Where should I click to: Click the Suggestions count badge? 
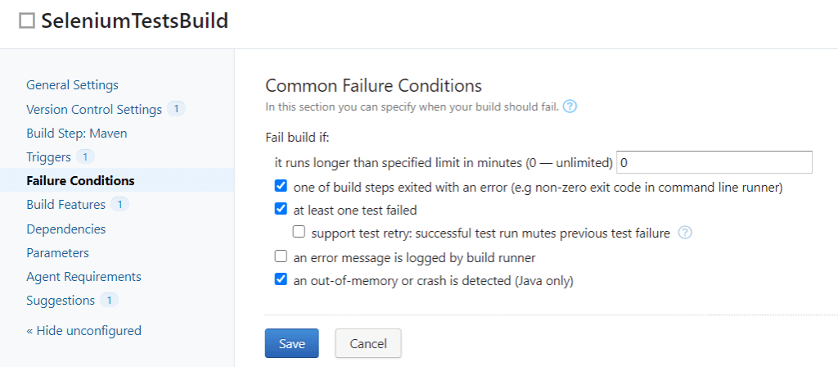(109, 301)
